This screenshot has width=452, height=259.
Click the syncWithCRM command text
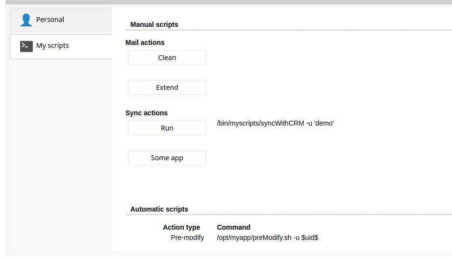pyautogui.click(x=276, y=123)
